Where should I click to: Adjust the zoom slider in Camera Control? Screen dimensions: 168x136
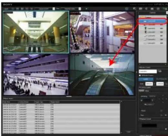point(147,100)
